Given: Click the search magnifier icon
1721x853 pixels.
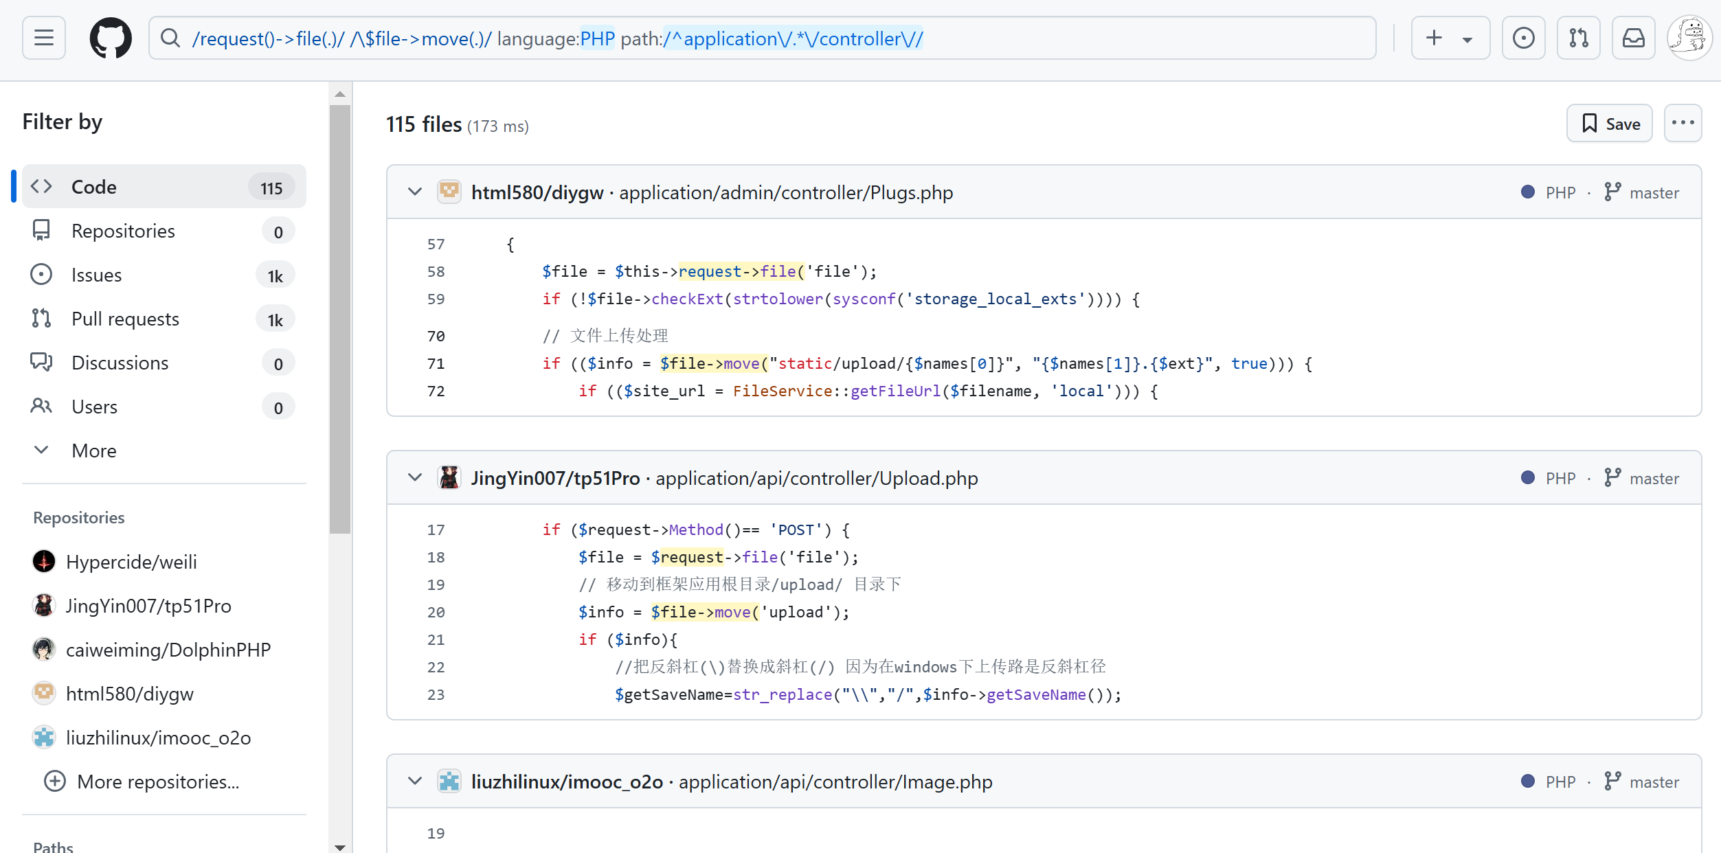Looking at the screenshot, I should [170, 38].
